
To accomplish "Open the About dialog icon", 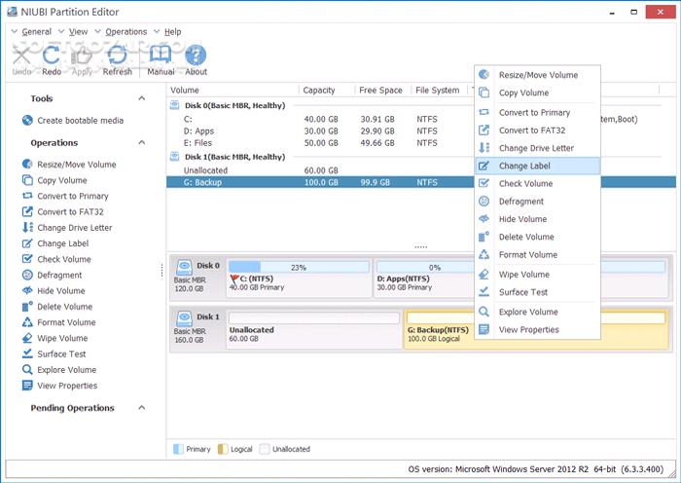I will [196, 56].
